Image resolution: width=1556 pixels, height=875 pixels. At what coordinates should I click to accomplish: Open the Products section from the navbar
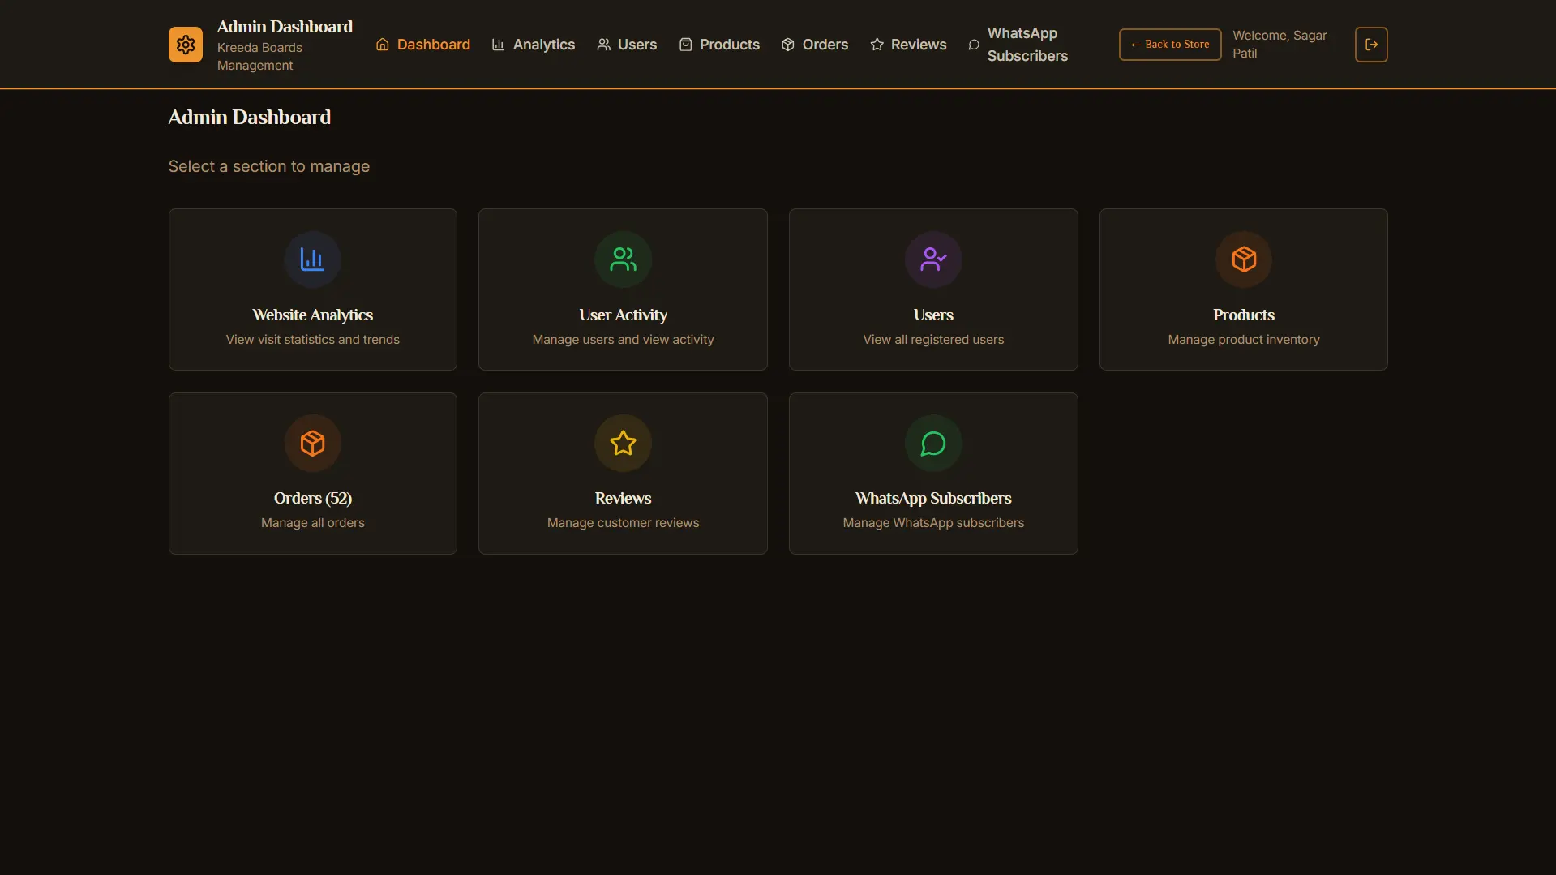729,45
